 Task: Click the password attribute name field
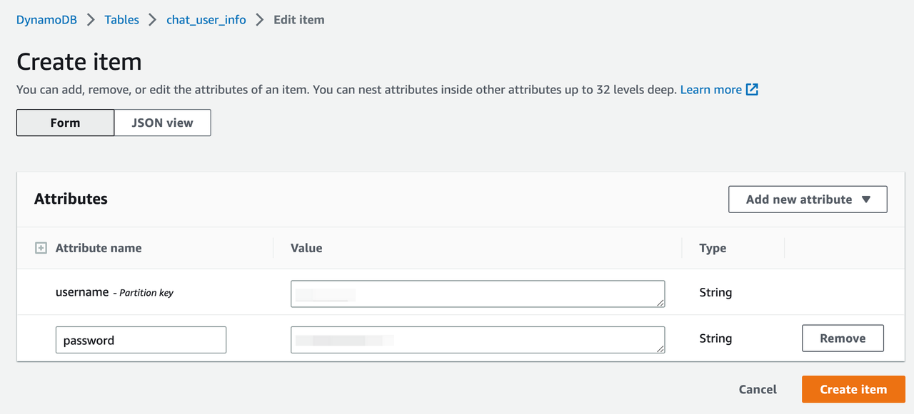coord(141,340)
